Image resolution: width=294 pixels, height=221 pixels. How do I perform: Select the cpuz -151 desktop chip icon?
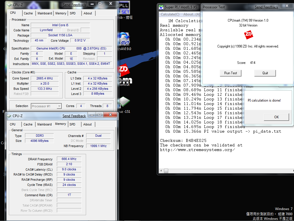coord(124,102)
